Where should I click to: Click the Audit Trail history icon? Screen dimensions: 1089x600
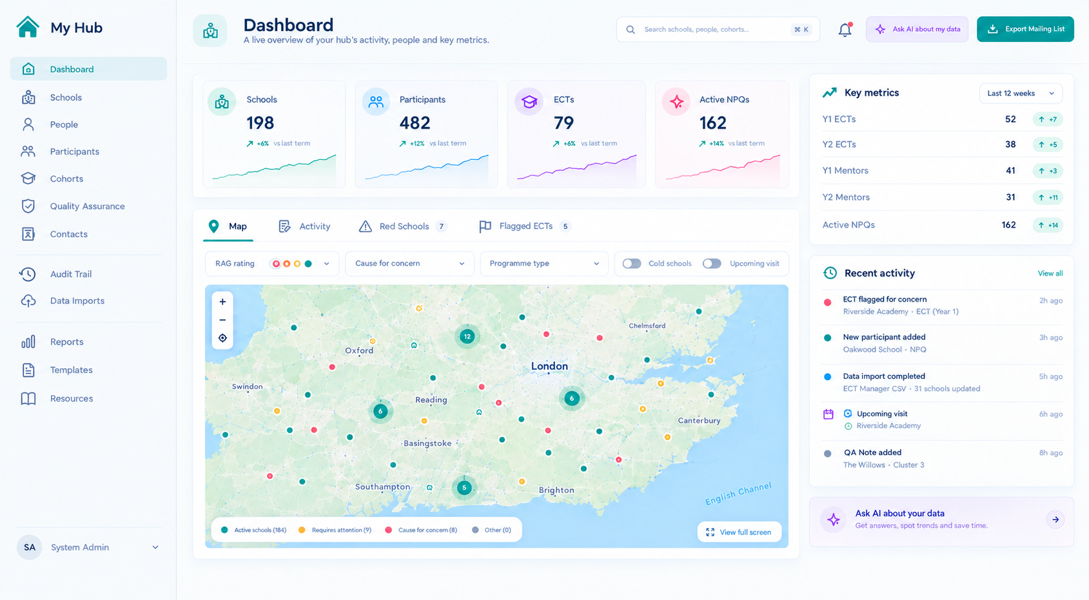(28, 274)
